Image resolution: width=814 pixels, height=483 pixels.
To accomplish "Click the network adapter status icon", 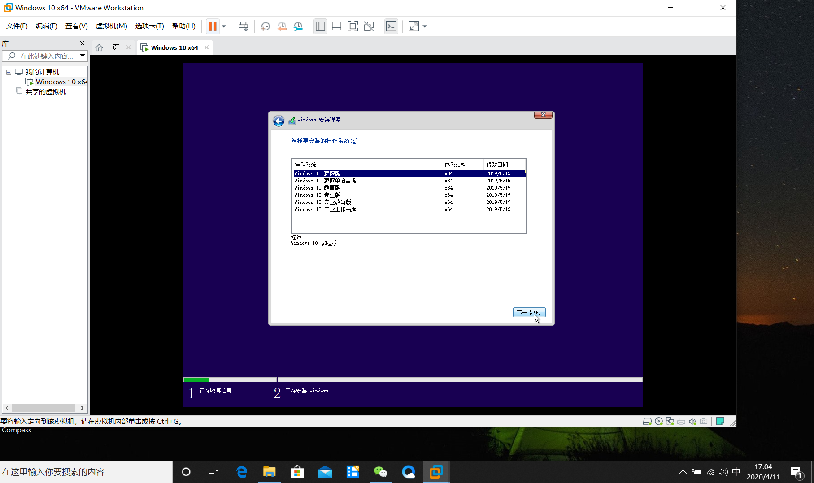I will click(670, 421).
